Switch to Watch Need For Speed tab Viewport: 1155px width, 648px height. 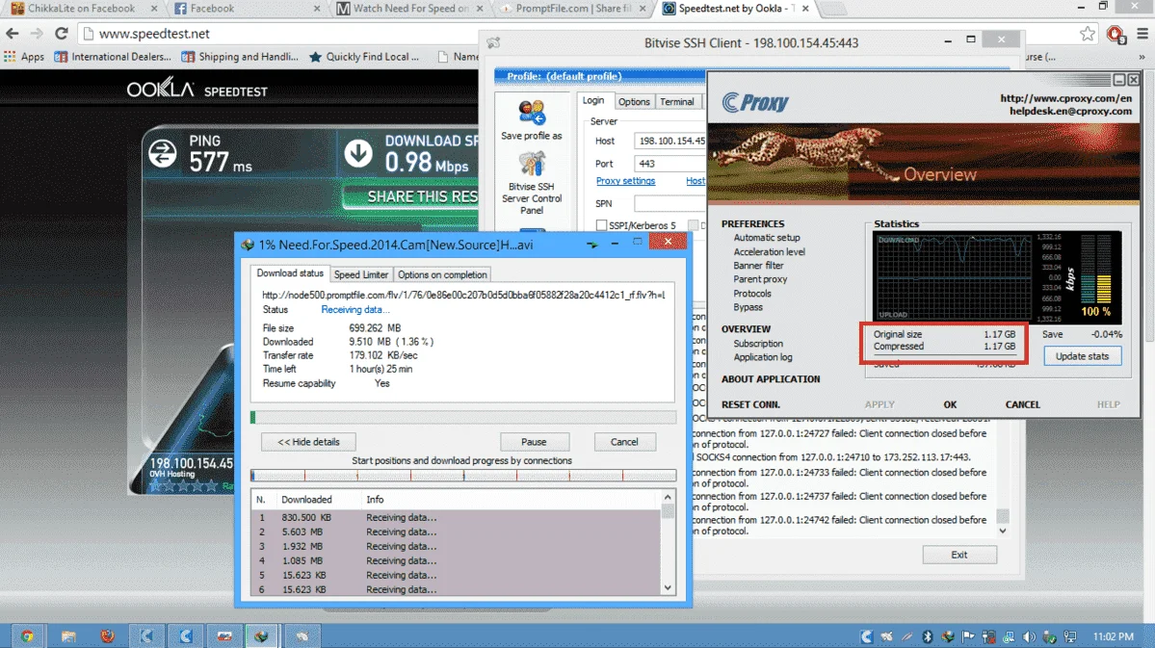coord(408,9)
